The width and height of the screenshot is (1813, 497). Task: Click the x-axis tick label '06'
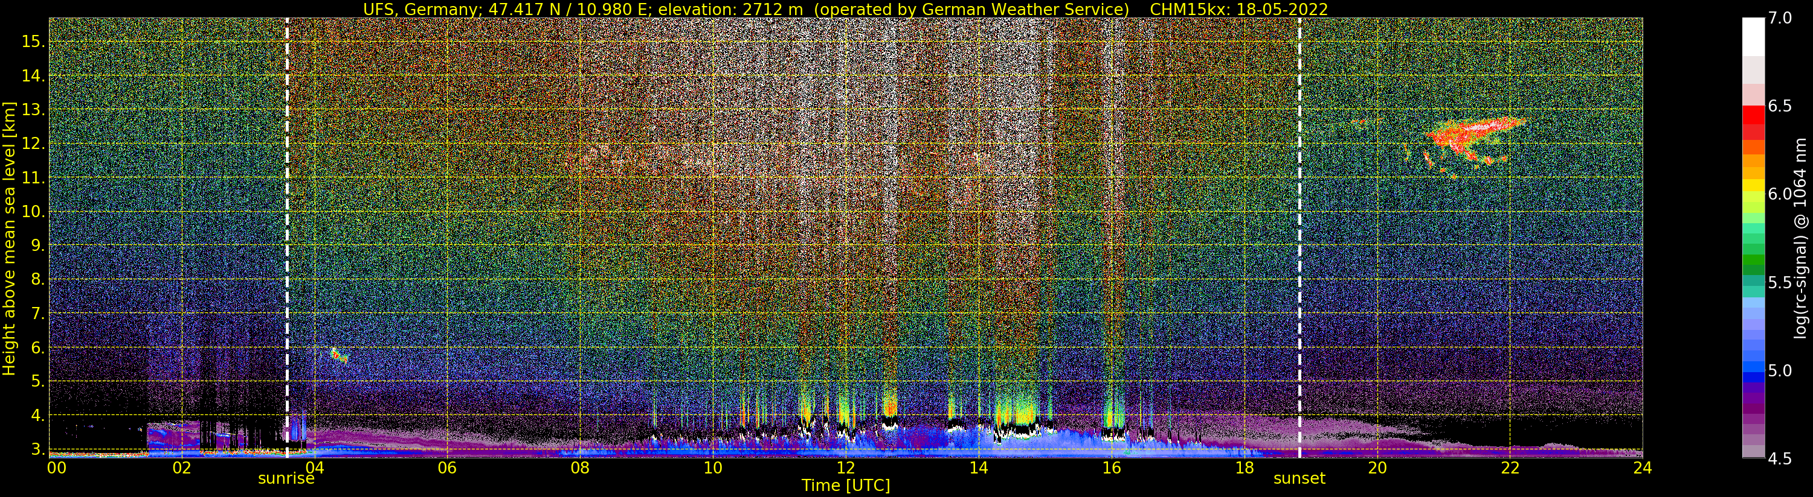pos(447,468)
